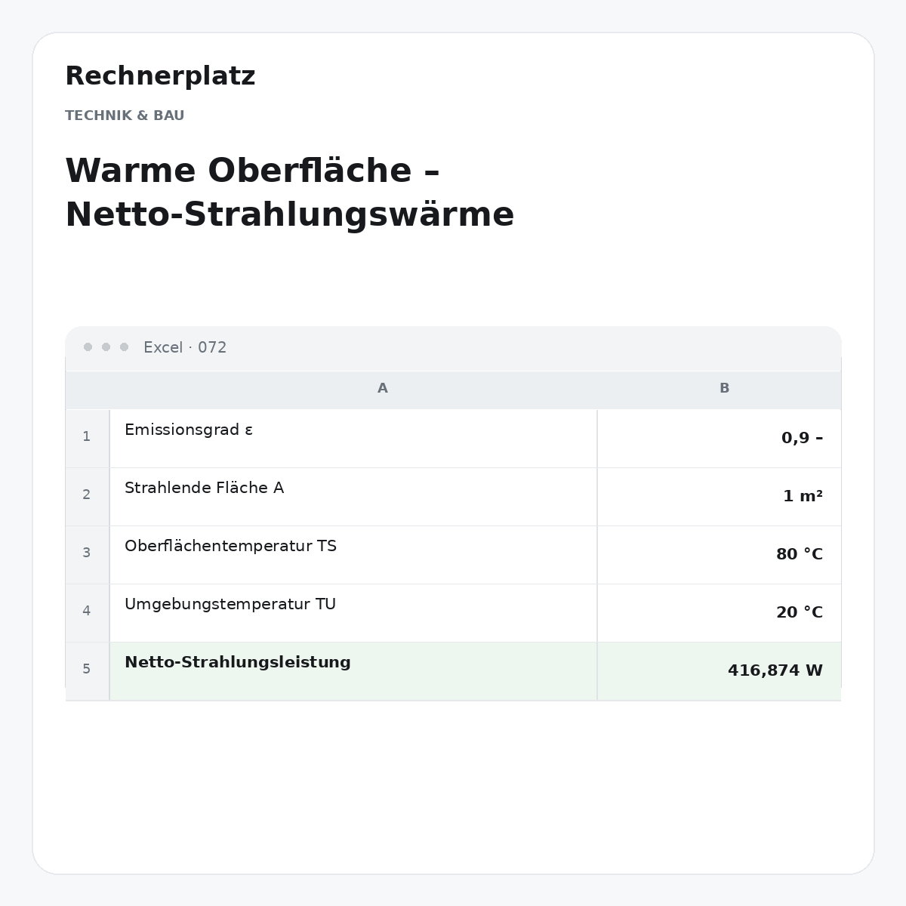Click the Rechnerplatz site title
906x906 pixels.
[x=160, y=76]
